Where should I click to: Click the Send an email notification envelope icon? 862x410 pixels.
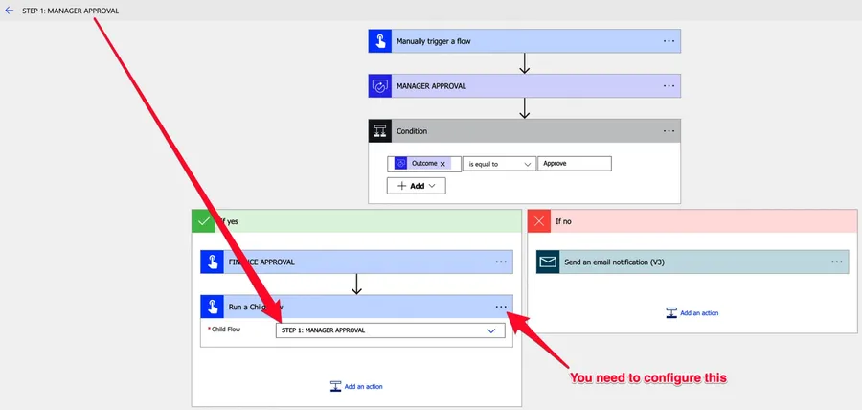[548, 262]
